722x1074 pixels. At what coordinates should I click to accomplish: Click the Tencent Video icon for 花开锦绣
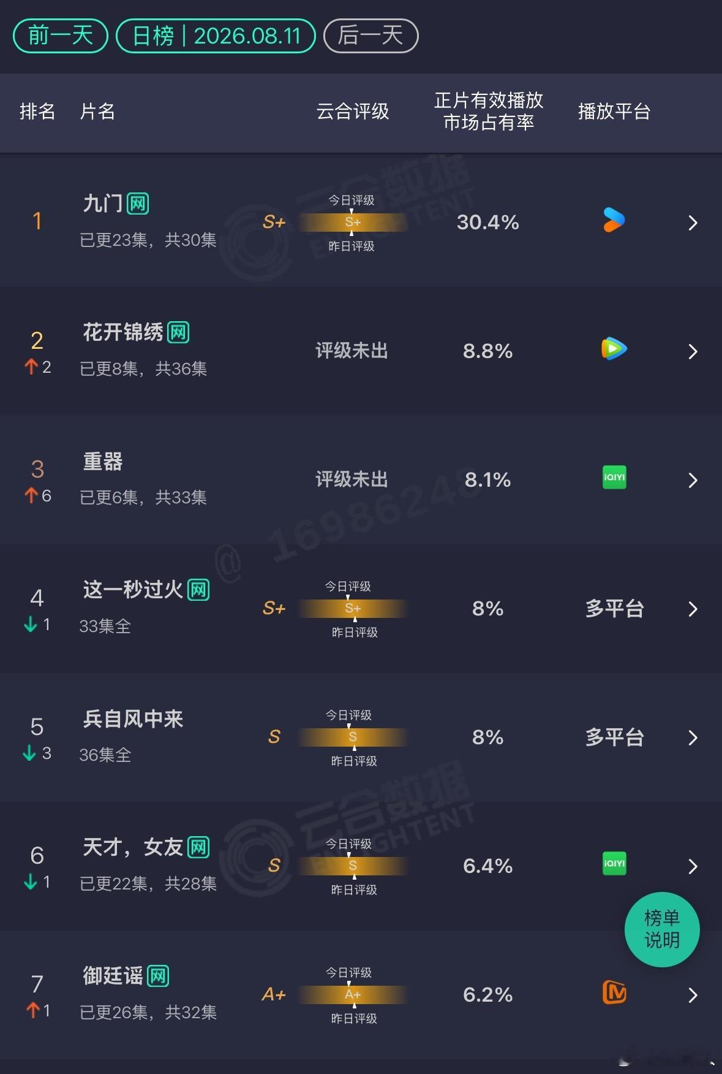[x=614, y=349]
